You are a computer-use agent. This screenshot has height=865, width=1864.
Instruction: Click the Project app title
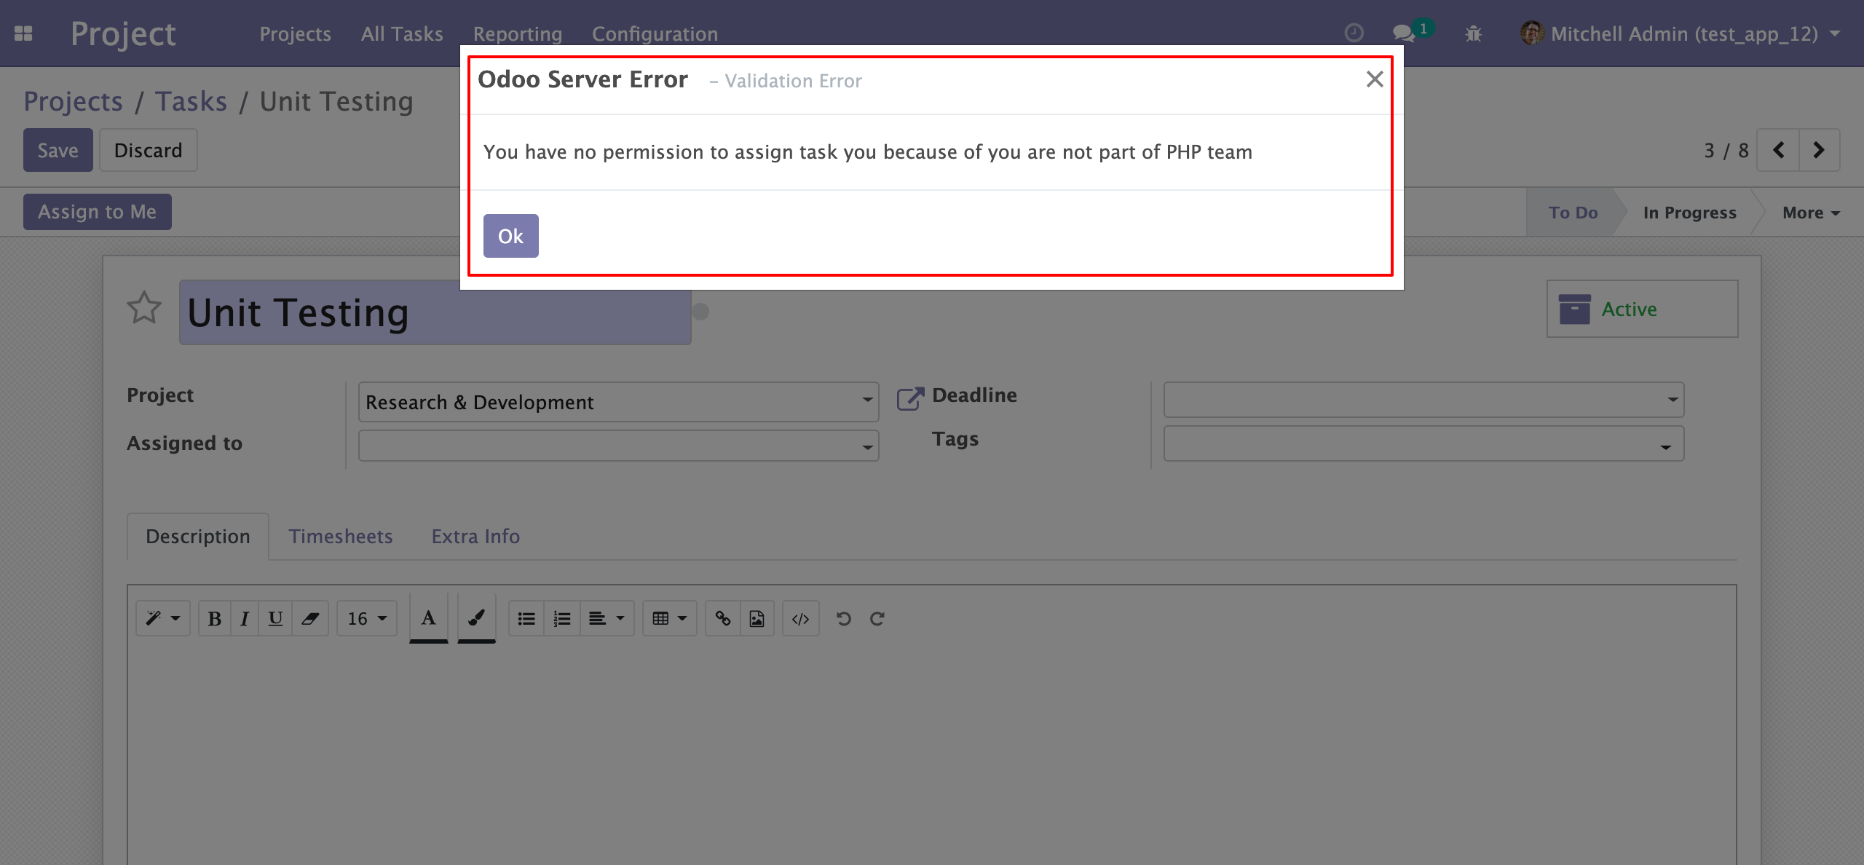coord(123,33)
